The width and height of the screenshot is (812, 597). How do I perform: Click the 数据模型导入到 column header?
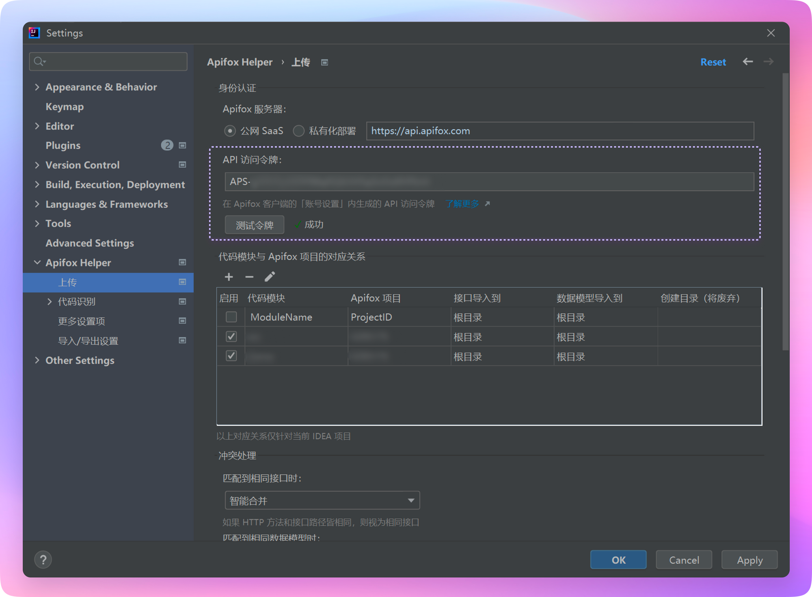tap(590, 298)
